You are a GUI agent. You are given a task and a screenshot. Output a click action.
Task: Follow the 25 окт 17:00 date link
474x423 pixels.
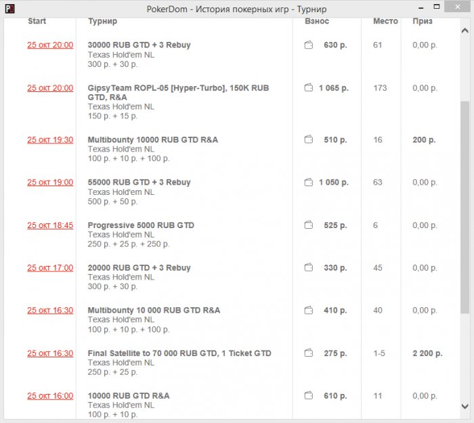50,268
